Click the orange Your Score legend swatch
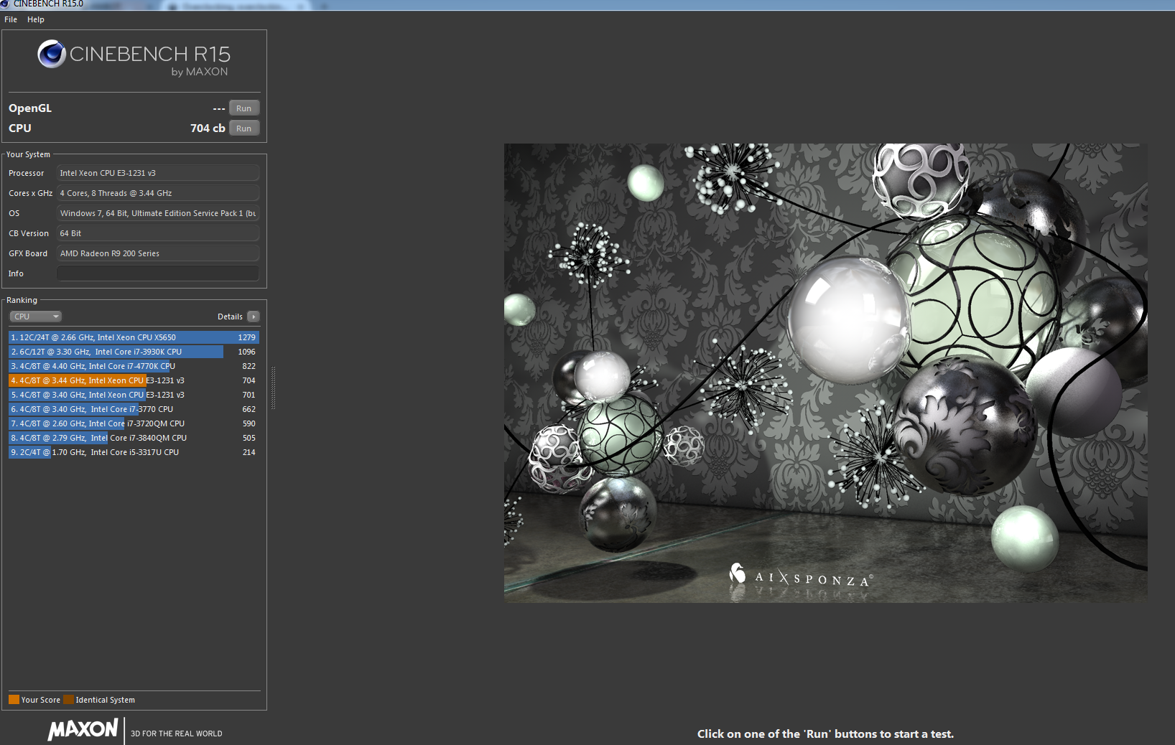Viewport: 1175px width, 745px height. pyautogui.click(x=14, y=700)
